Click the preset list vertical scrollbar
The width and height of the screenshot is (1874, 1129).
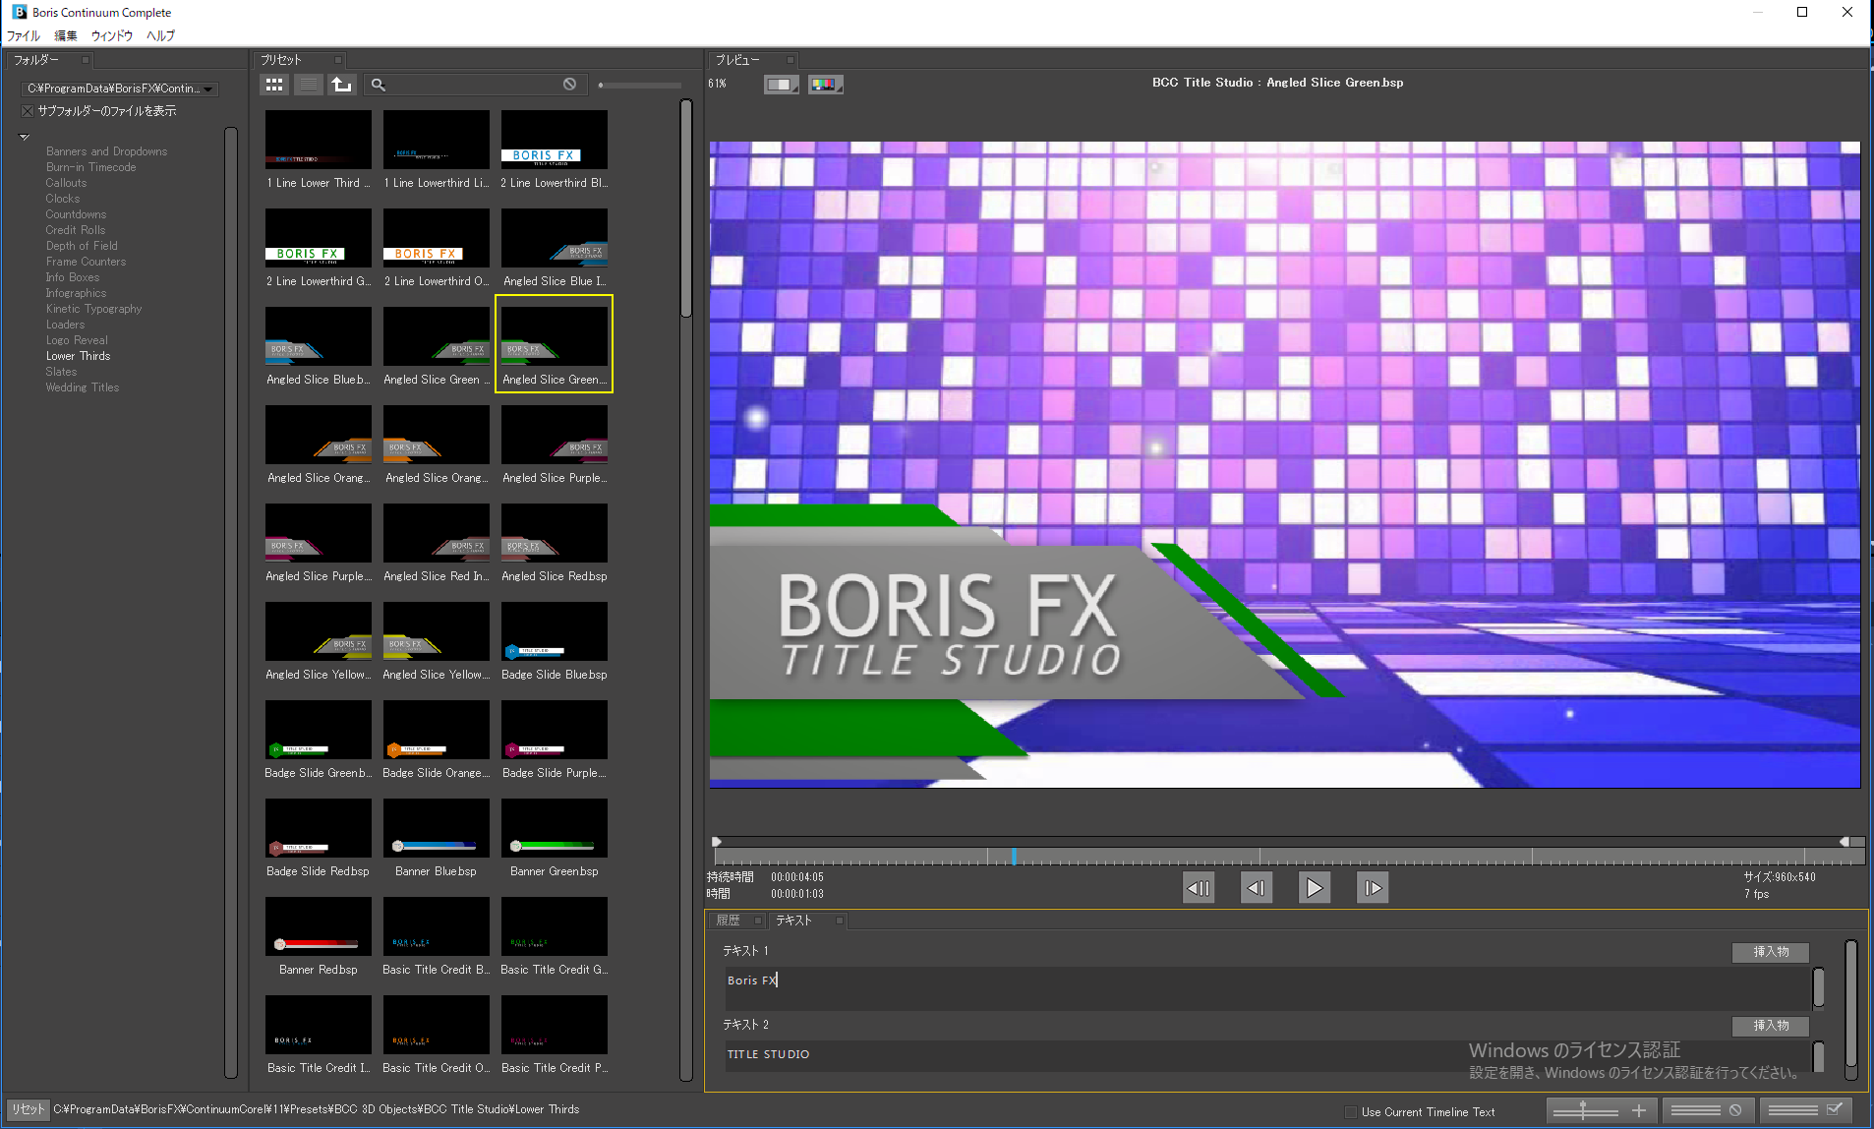point(686,208)
